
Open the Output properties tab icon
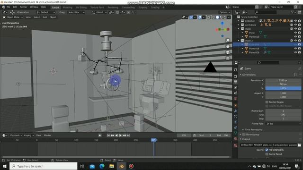[x=235, y=82]
